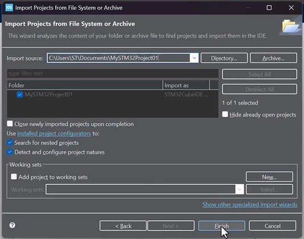The image size is (304, 239).
Task: Click the type filter text field
Action: (113, 73)
